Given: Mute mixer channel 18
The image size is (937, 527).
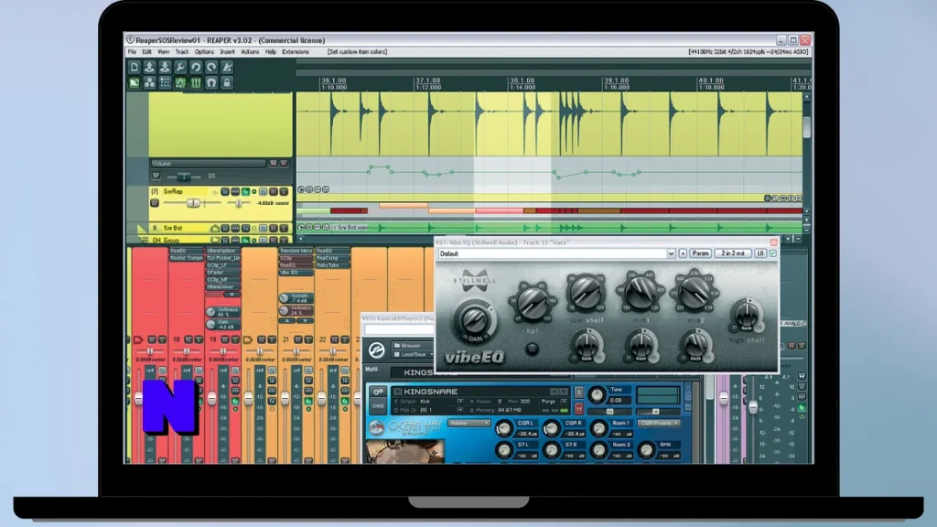Looking at the screenshot, I should tap(188, 339).
